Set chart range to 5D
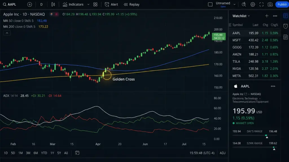Screen dimensions: 289x162 click(13, 153)
